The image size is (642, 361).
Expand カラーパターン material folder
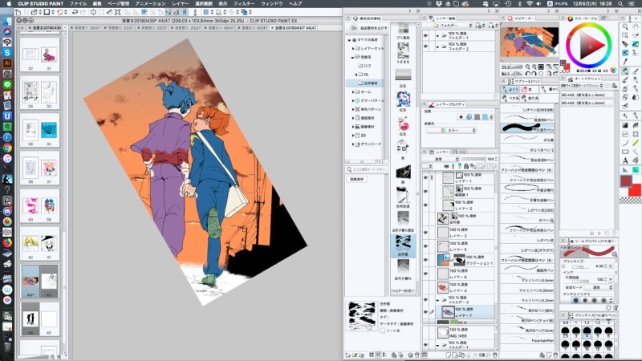pos(353,100)
